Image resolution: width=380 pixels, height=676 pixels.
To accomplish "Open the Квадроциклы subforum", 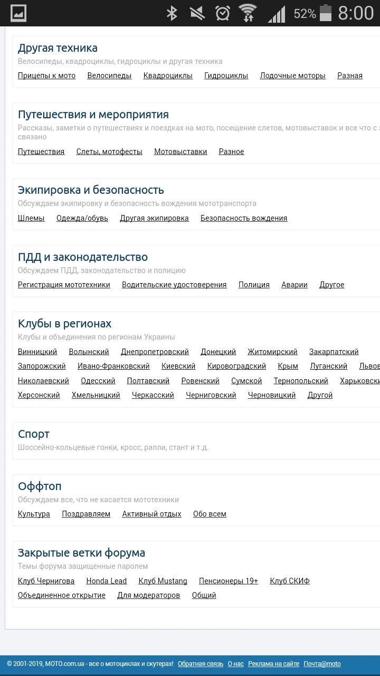I will point(168,76).
